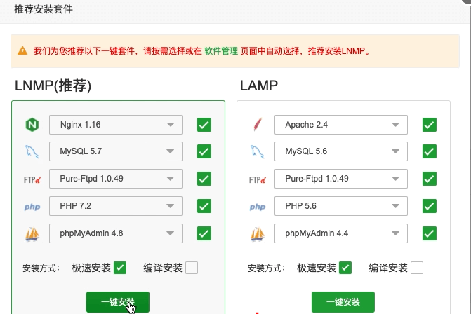Open the Apache 2.4 version dropdown
This screenshot has width=471, height=314.
pos(341,125)
